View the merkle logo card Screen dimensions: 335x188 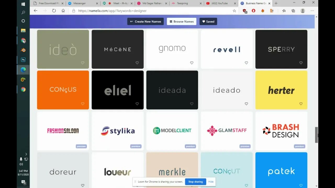click(172, 170)
